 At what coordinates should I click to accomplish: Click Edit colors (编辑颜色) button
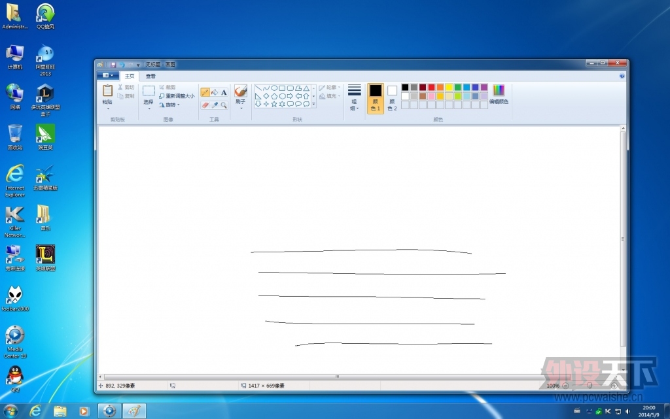point(499,95)
